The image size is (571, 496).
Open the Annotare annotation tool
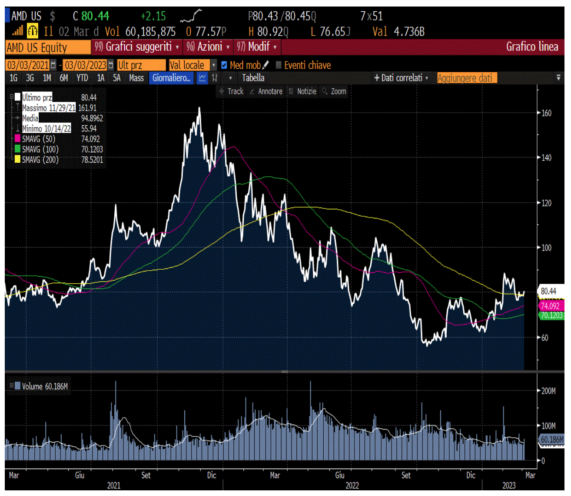tap(266, 91)
